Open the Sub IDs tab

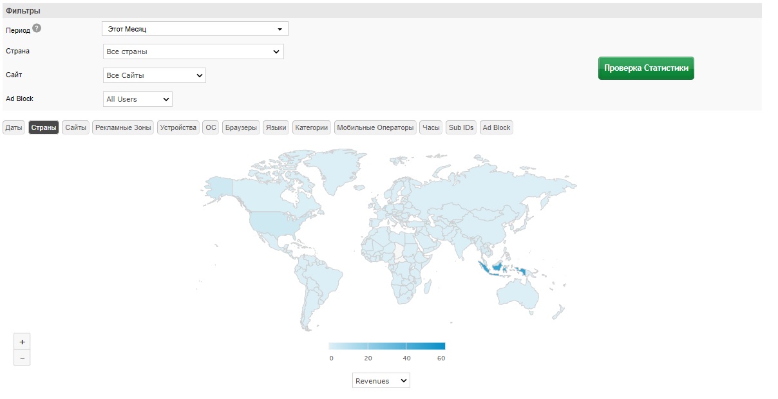point(461,127)
